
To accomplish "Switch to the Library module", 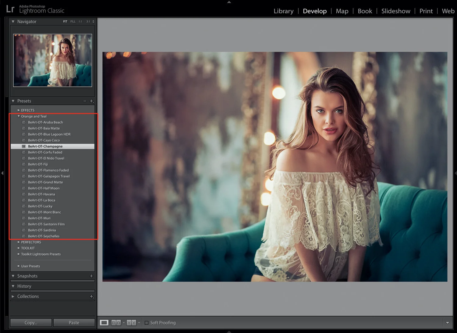I will [x=283, y=11].
